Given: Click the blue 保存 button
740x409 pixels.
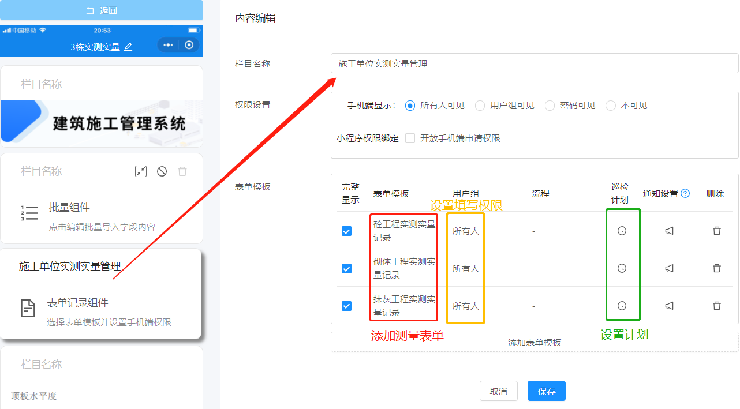Looking at the screenshot, I should click(546, 391).
